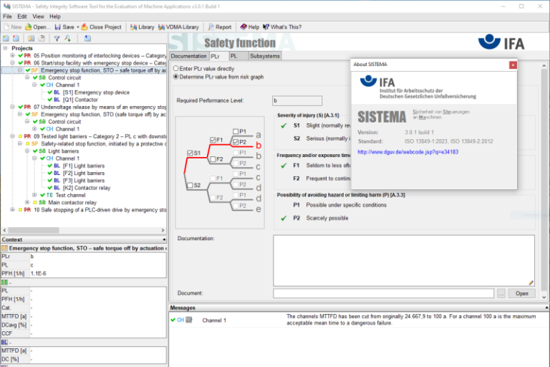Viewport: 550px width, 367px height.
Task: Expand the Main contactor relay subsystem
Action: click(x=27, y=202)
